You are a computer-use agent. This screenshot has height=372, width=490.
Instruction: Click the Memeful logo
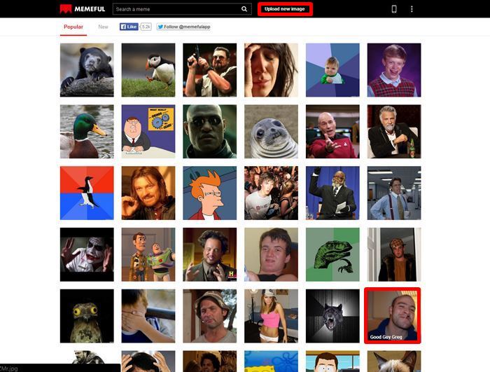[83, 9]
